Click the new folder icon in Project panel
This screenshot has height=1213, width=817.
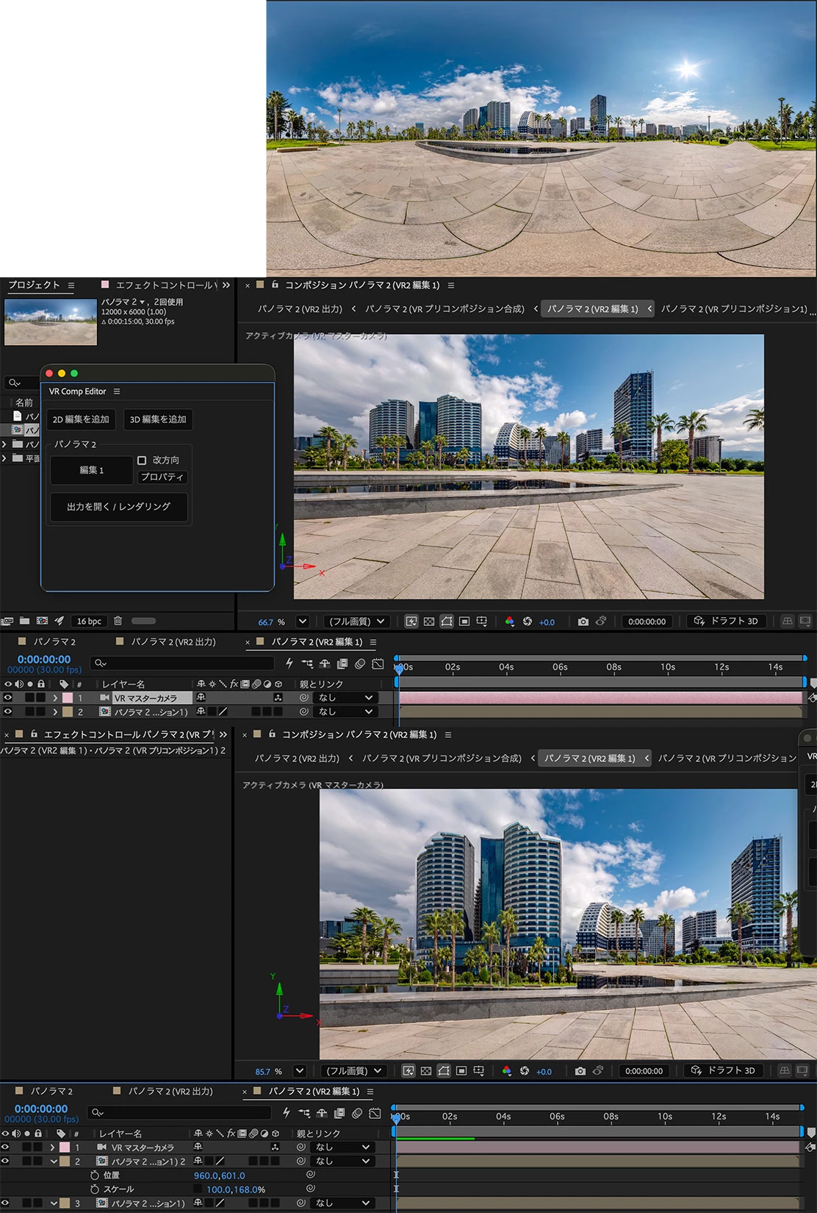(24, 621)
